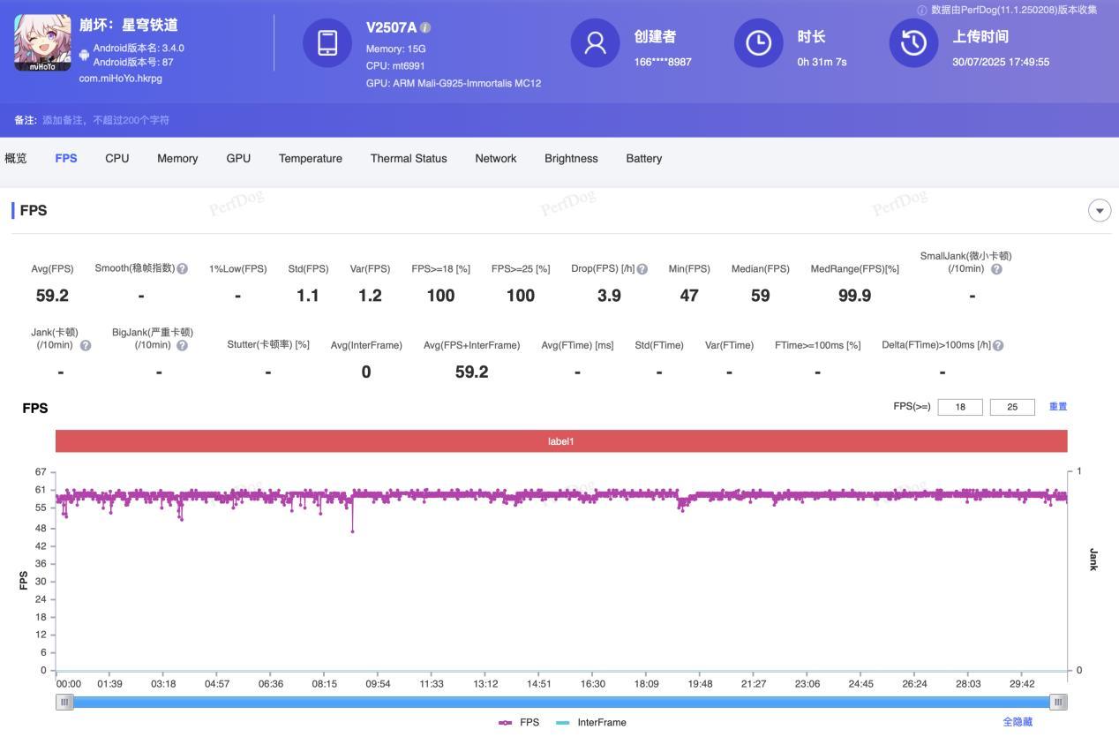Click the Android robot icon
Image resolution: width=1119 pixels, height=737 pixels.
pos(84,55)
